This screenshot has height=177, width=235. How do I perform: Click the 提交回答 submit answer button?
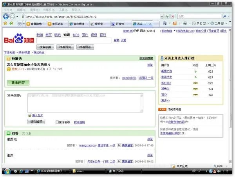(36, 122)
